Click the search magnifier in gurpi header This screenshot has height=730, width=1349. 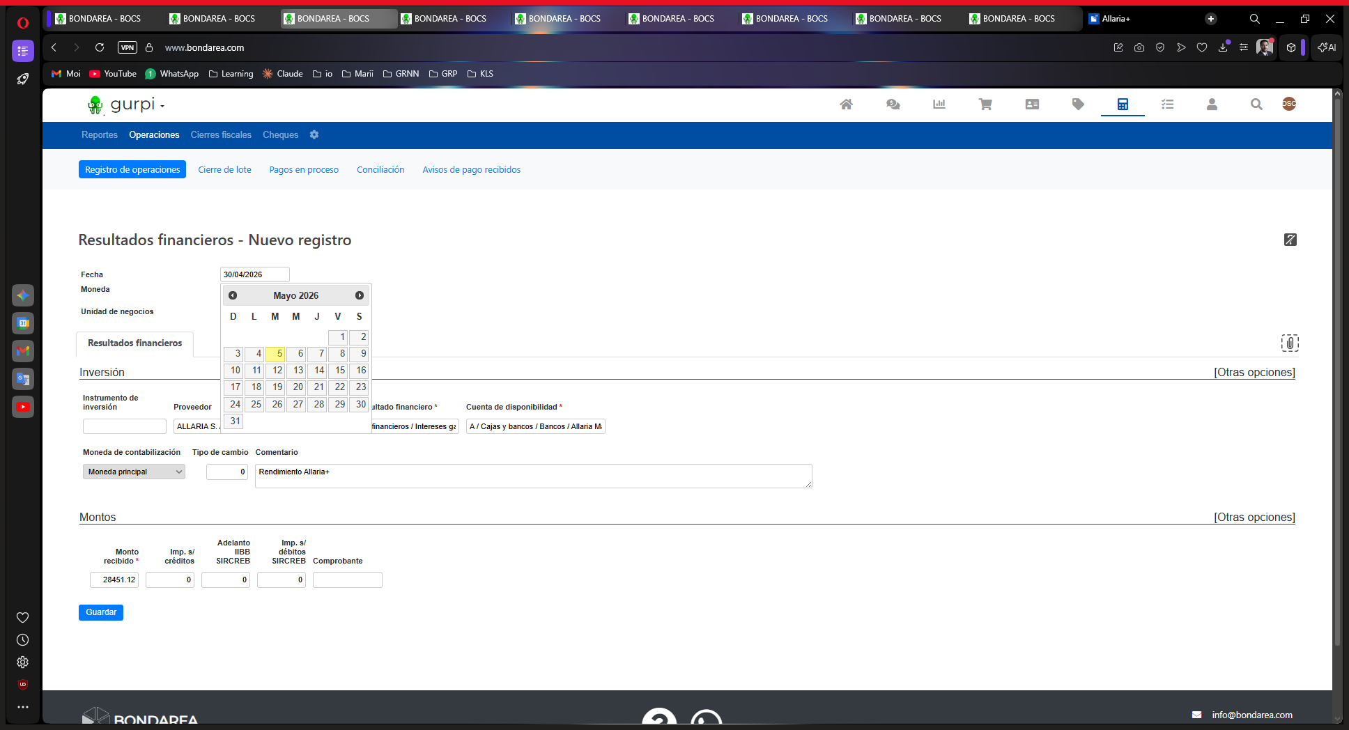pyautogui.click(x=1256, y=104)
